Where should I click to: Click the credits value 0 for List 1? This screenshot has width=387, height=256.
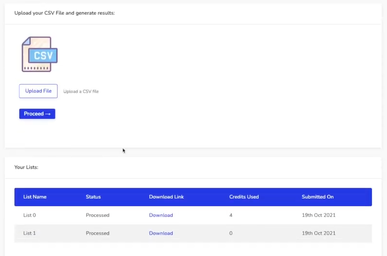click(231, 233)
